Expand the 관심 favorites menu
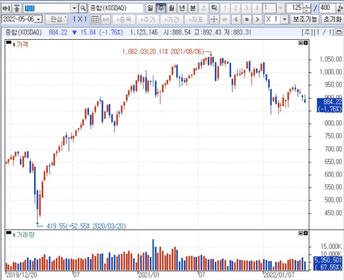The width and height of the screenshot is (344, 280). [x=56, y=19]
